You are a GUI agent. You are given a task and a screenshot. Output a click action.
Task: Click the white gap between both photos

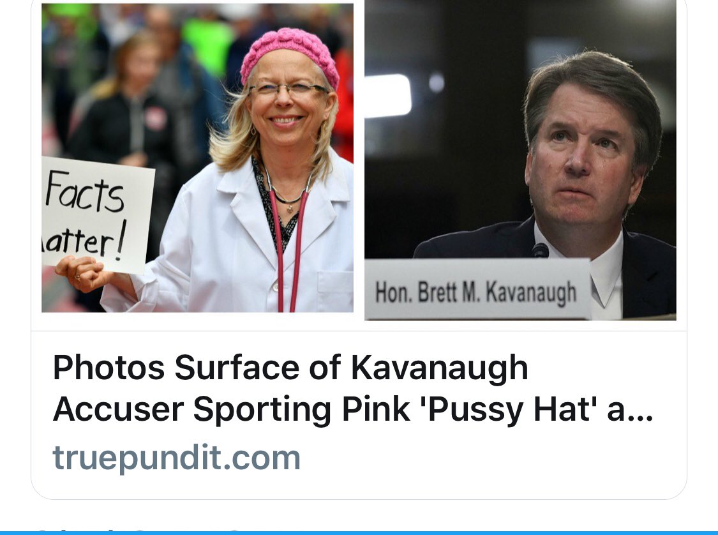coord(359,160)
